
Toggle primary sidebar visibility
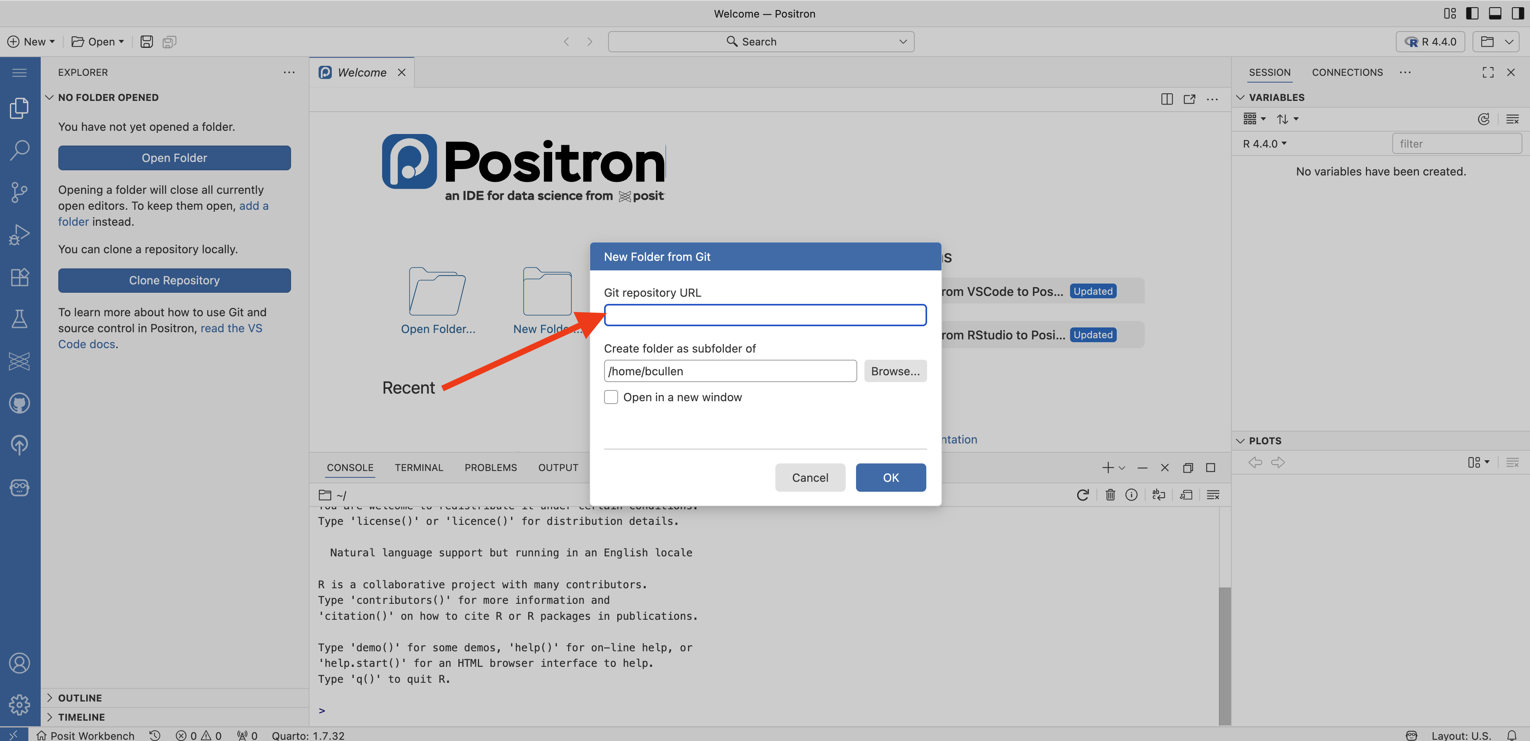(x=1472, y=14)
